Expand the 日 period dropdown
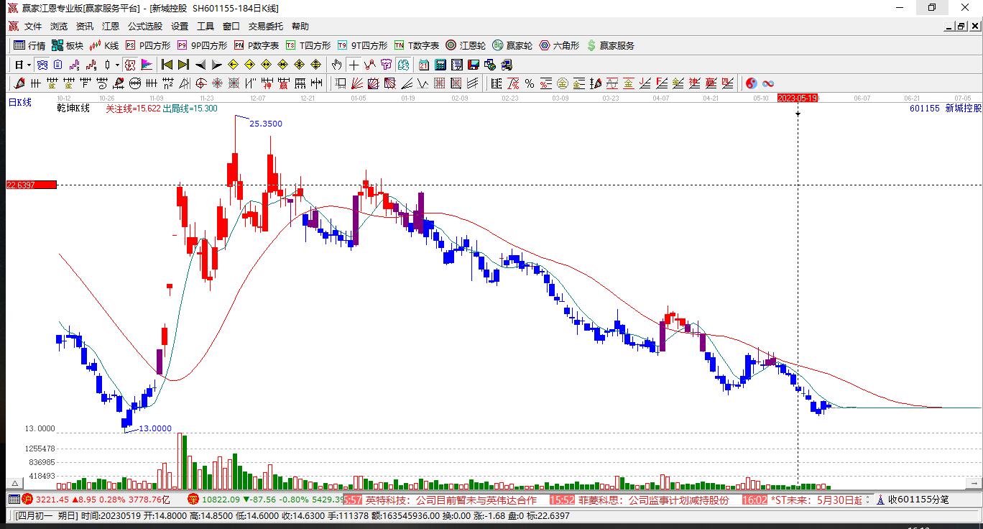The width and height of the screenshot is (983, 529). click(29, 65)
